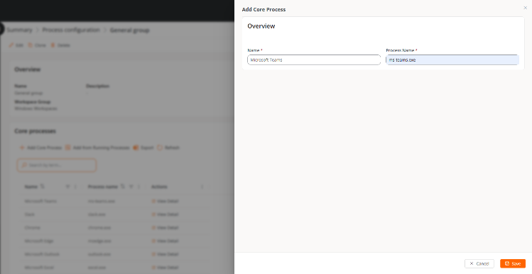This screenshot has height=274, width=532.
Task: Close the Add Core Process panel
Action: click(x=525, y=8)
